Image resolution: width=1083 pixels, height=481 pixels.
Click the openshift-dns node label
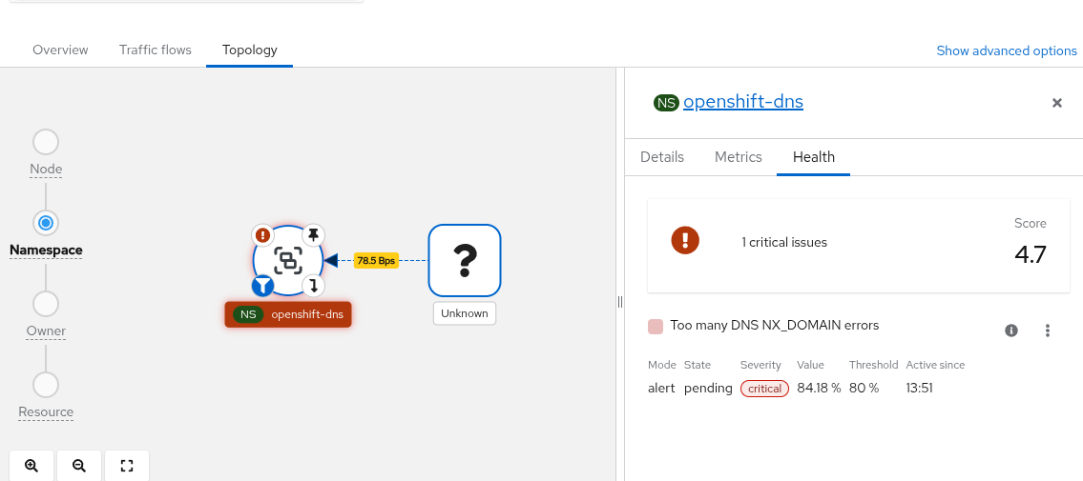pos(288,315)
